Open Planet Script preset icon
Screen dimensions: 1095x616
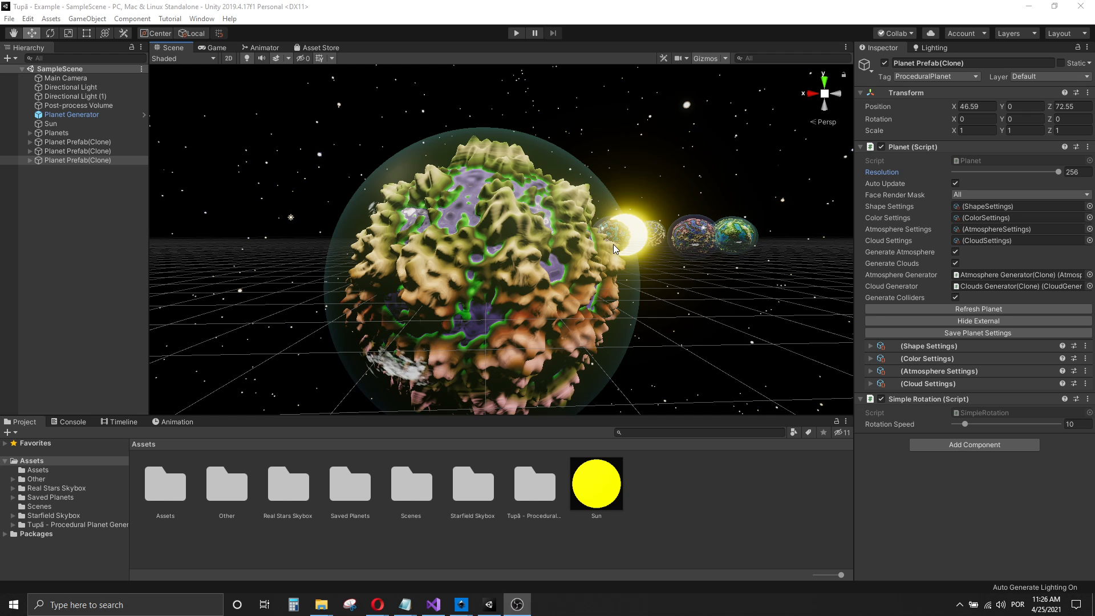tap(1076, 147)
